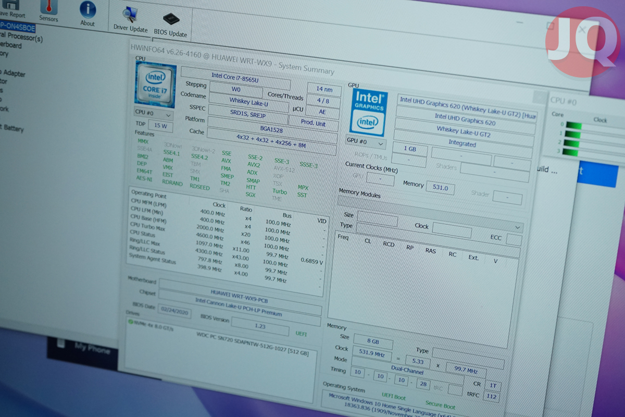The width and height of the screenshot is (625, 417).
Task: Launch the BIOS Update chip icon
Action: click(171, 19)
